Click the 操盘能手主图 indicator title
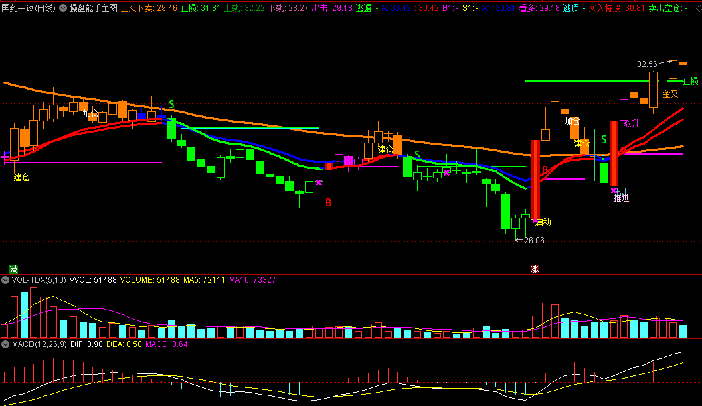This screenshot has width=702, height=406. pyautogui.click(x=94, y=8)
